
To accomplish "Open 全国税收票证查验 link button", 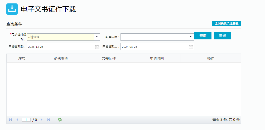I will tap(227, 23).
